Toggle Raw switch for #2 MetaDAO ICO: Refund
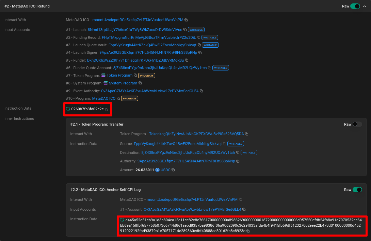Image resolution: width=371 pixels, height=241 pixels. coord(355,6)
